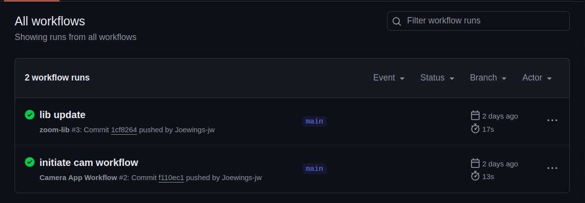Click the search magnifier icon in filter box
This screenshot has width=585, height=203.
coord(397,21)
